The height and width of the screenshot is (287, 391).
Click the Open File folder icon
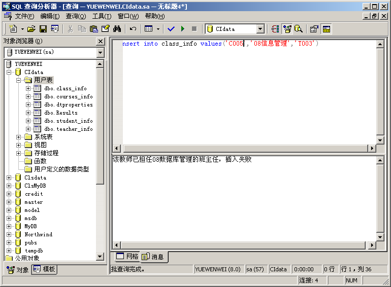[31, 29]
